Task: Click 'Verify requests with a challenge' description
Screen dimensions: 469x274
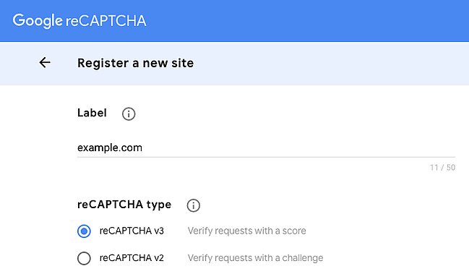Action: [255, 258]
